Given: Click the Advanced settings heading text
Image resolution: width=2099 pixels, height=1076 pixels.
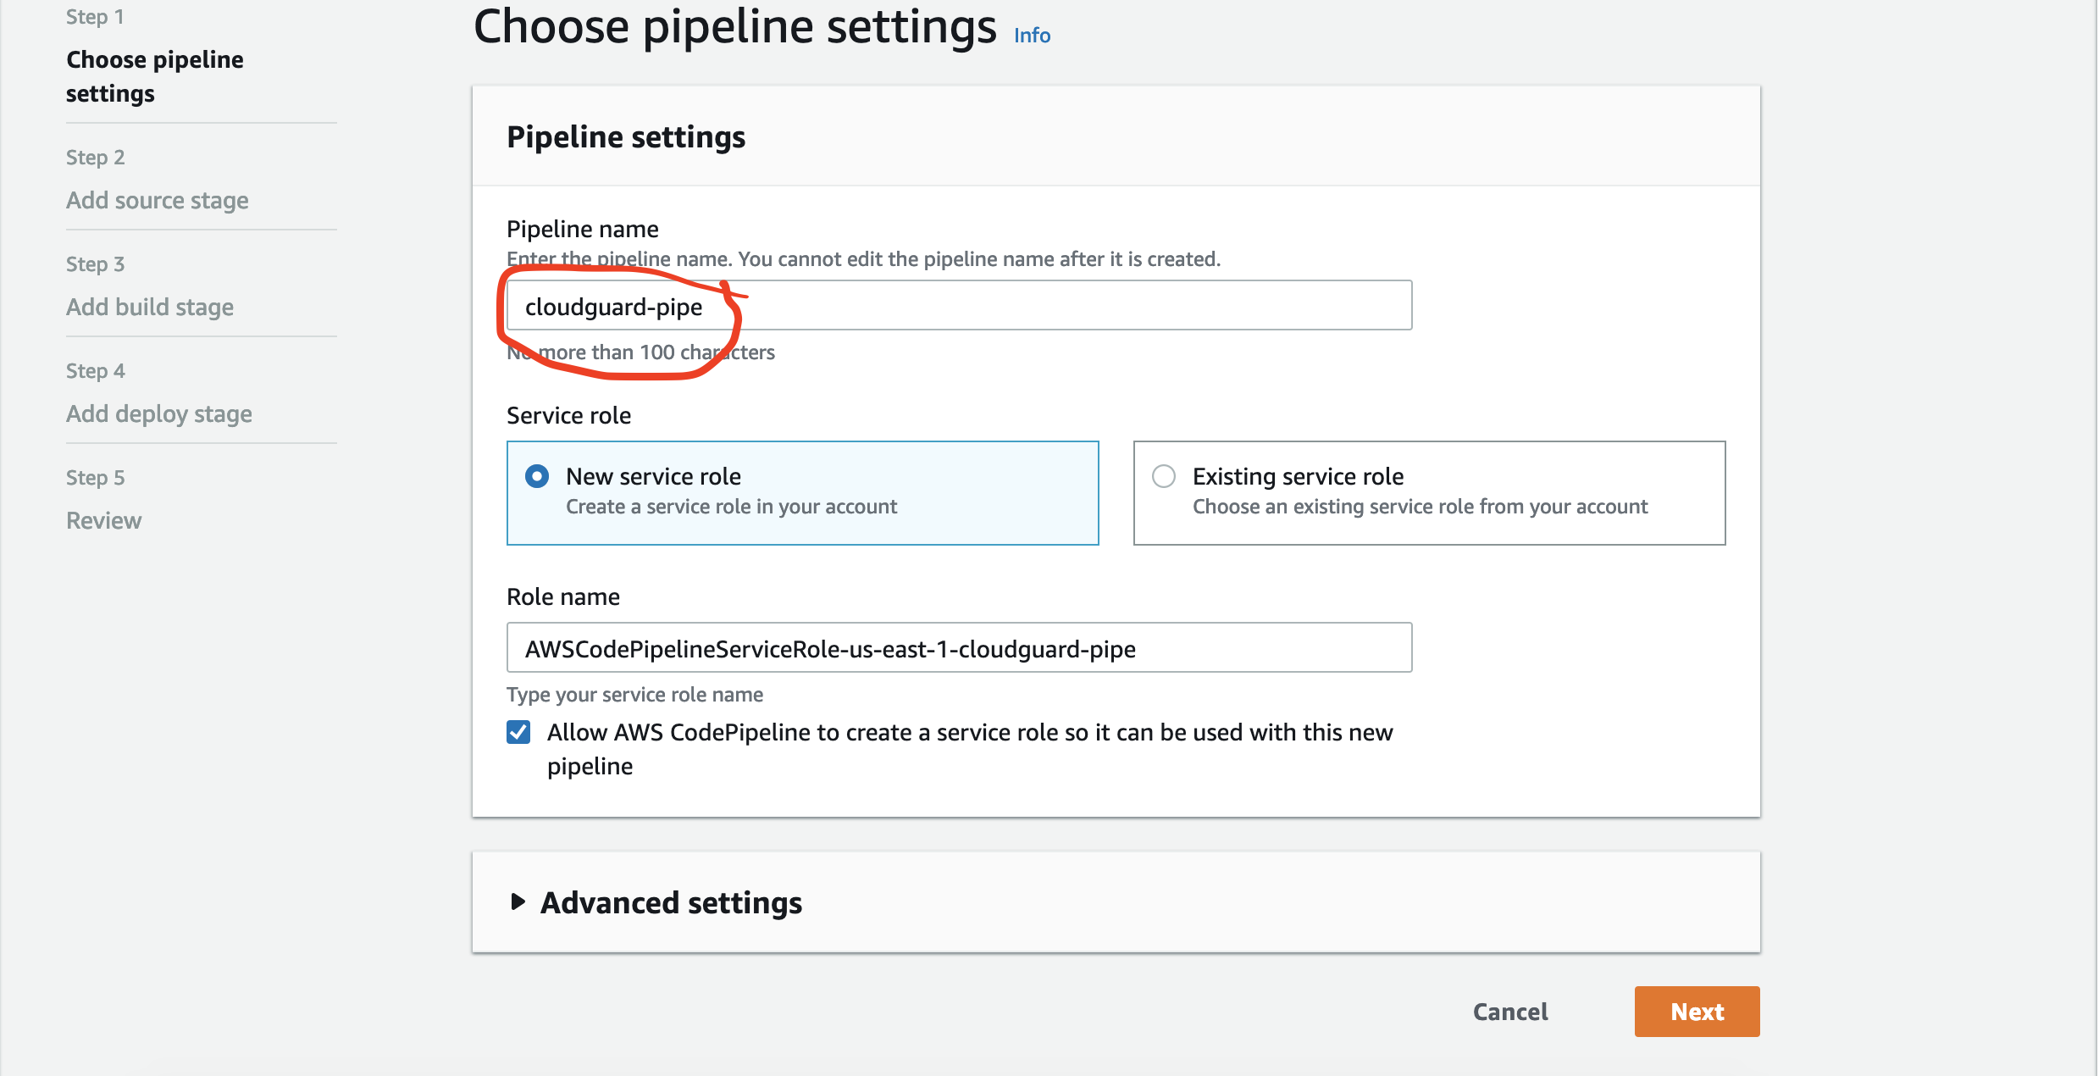Looking at the screenshot, I should tap(671, 903).
